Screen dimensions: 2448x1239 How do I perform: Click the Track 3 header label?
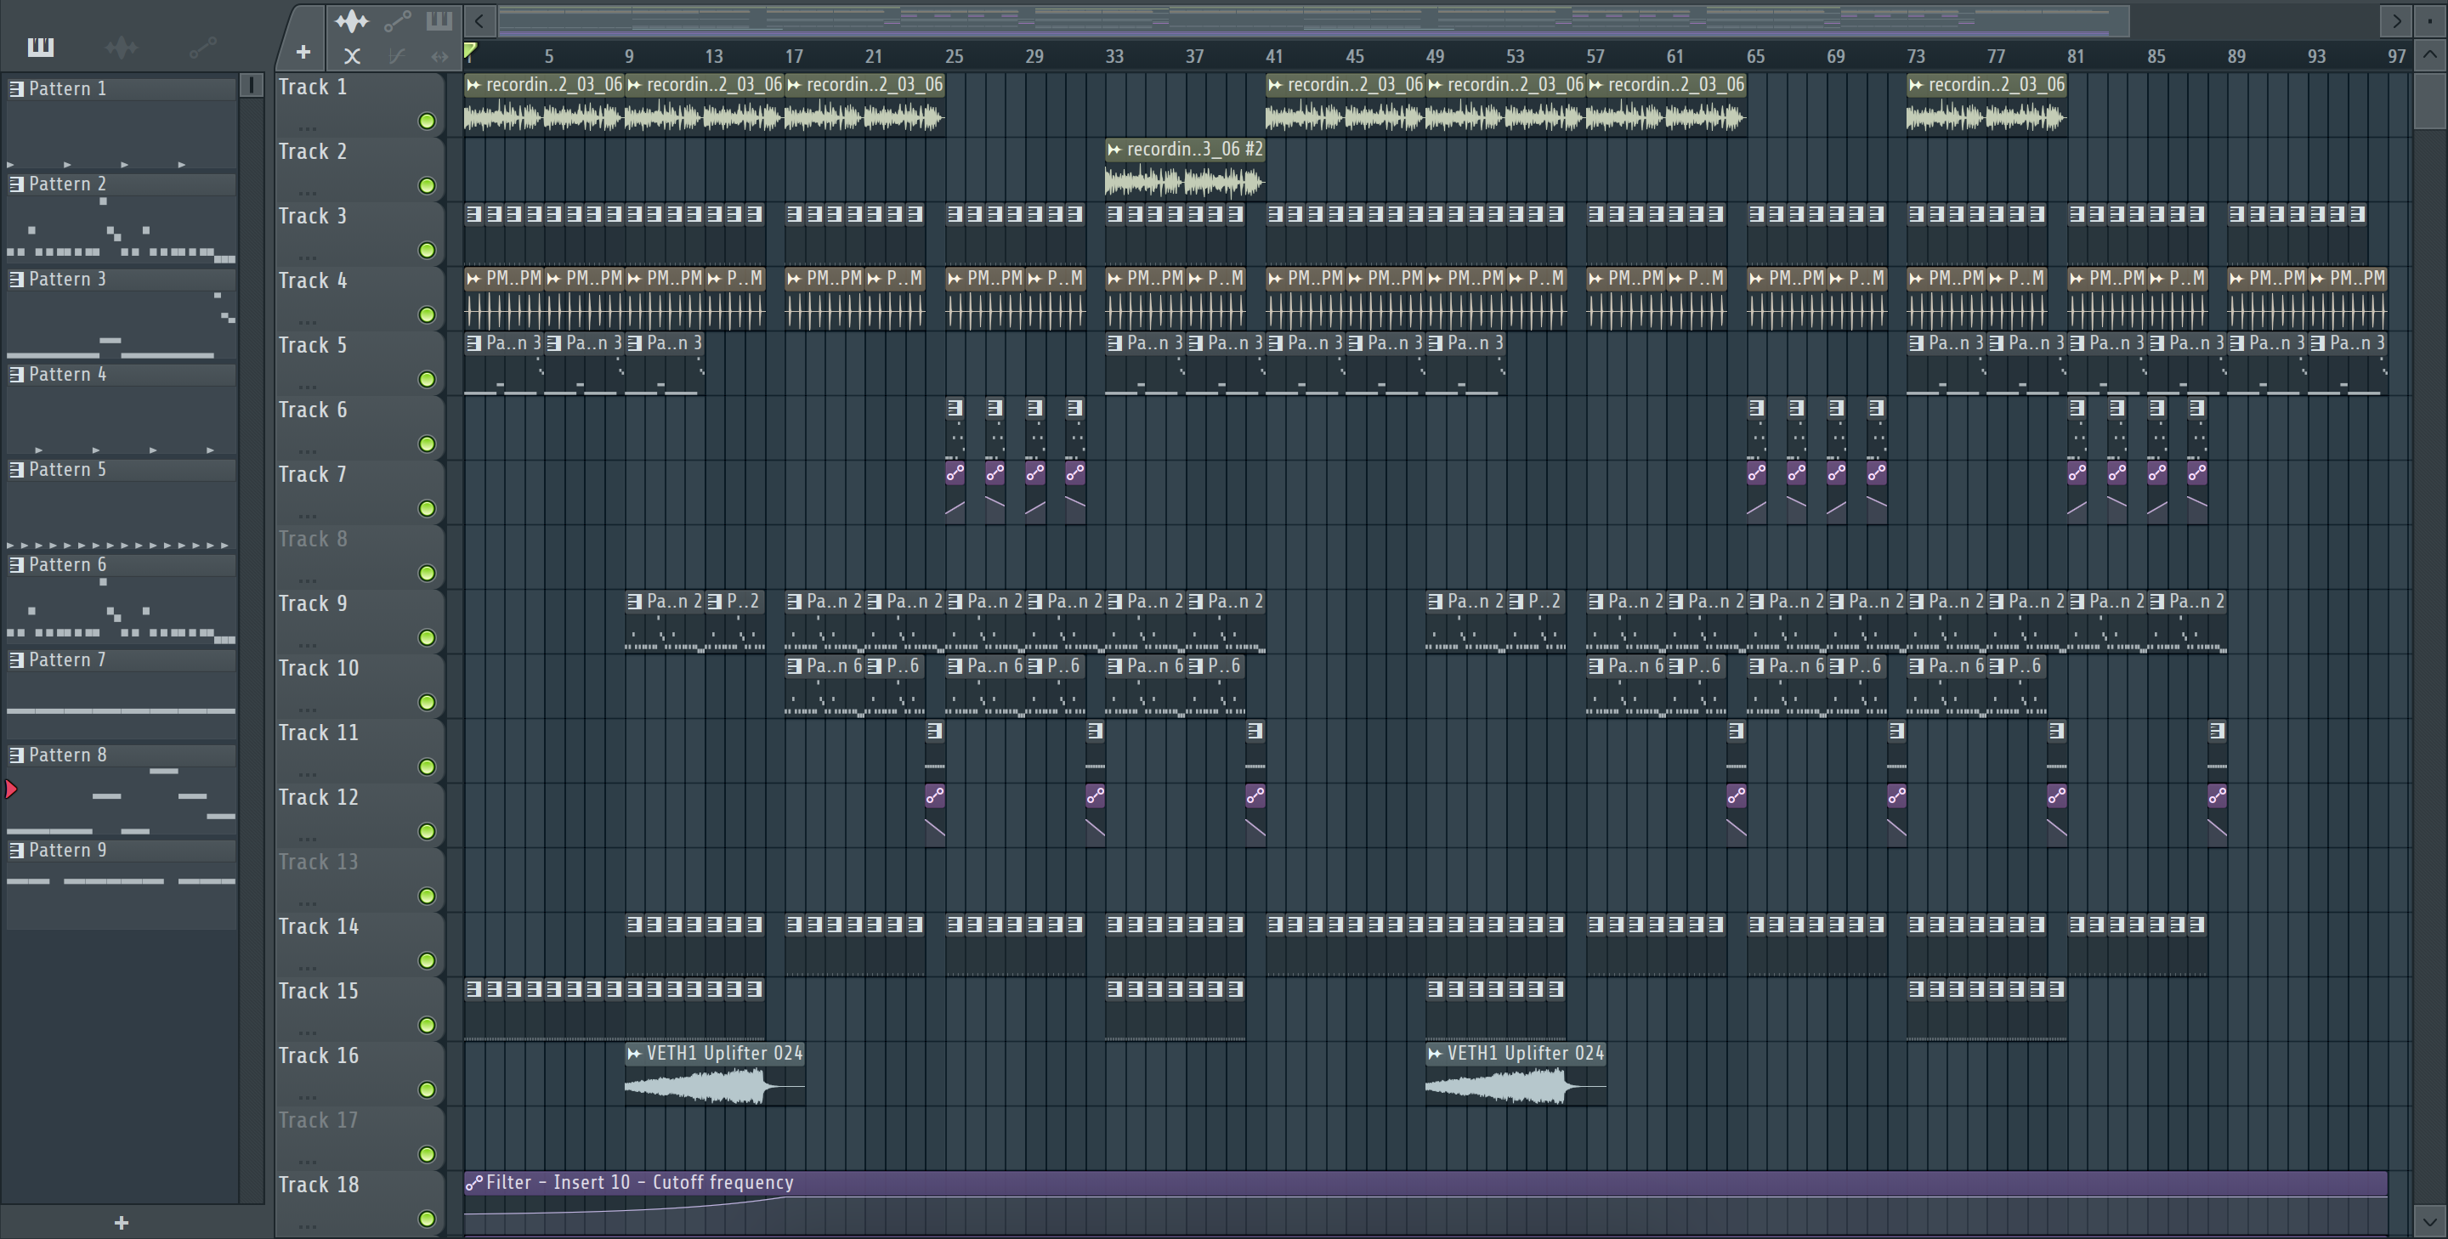313,216
